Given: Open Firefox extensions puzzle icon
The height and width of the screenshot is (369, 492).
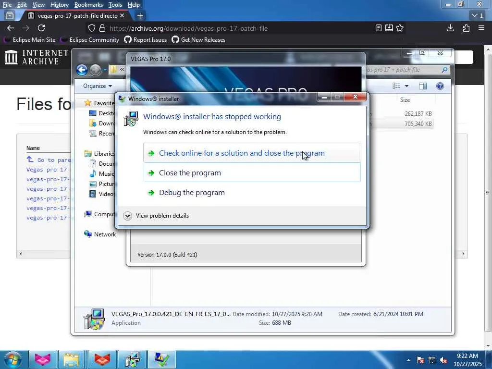Looking at the screenshot, I should tap(466, 28).
